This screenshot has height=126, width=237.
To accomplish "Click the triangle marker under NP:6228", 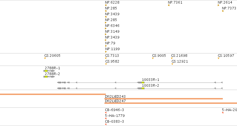I will pyautogui.click(x=106, y=5).
